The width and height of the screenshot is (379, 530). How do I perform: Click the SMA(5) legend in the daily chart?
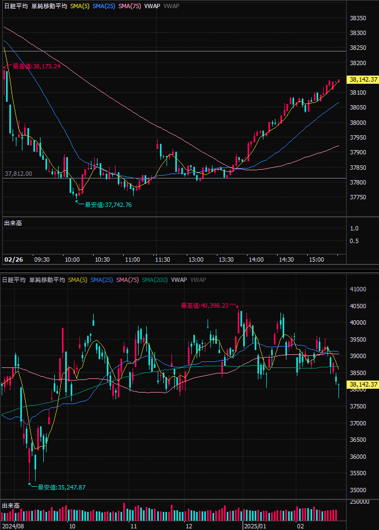click(x=77, y=280)
